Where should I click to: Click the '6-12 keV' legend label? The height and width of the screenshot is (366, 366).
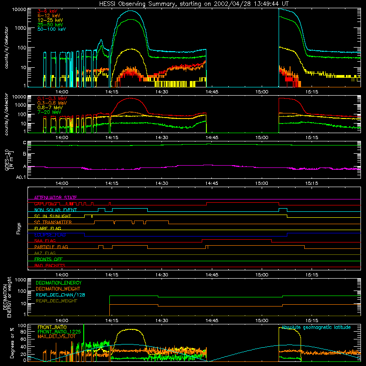48,16
